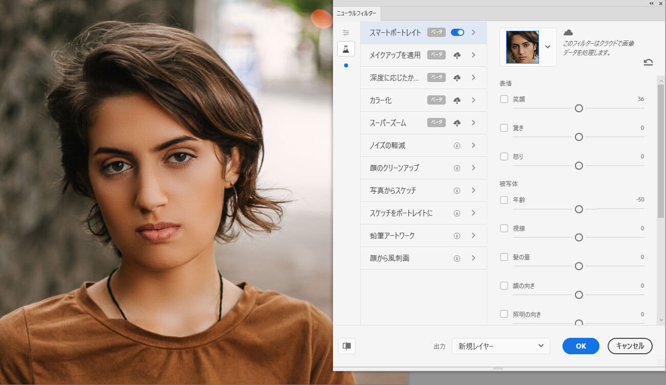666x385 pixels.
Task: Download the カラー化 filter via cloud icon
Action: (457, 100)
